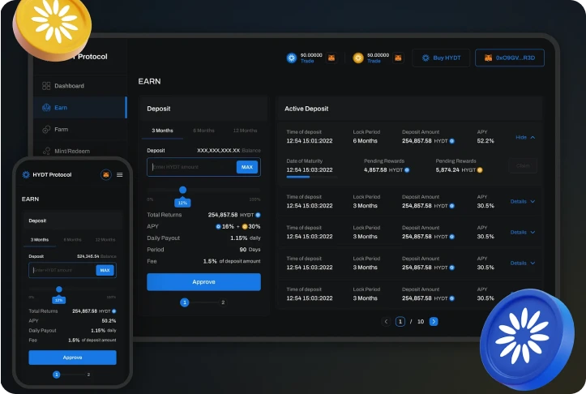586x394 pixels.
Task: Go to previous page of active deposits
Action: (x=386, y=322)
